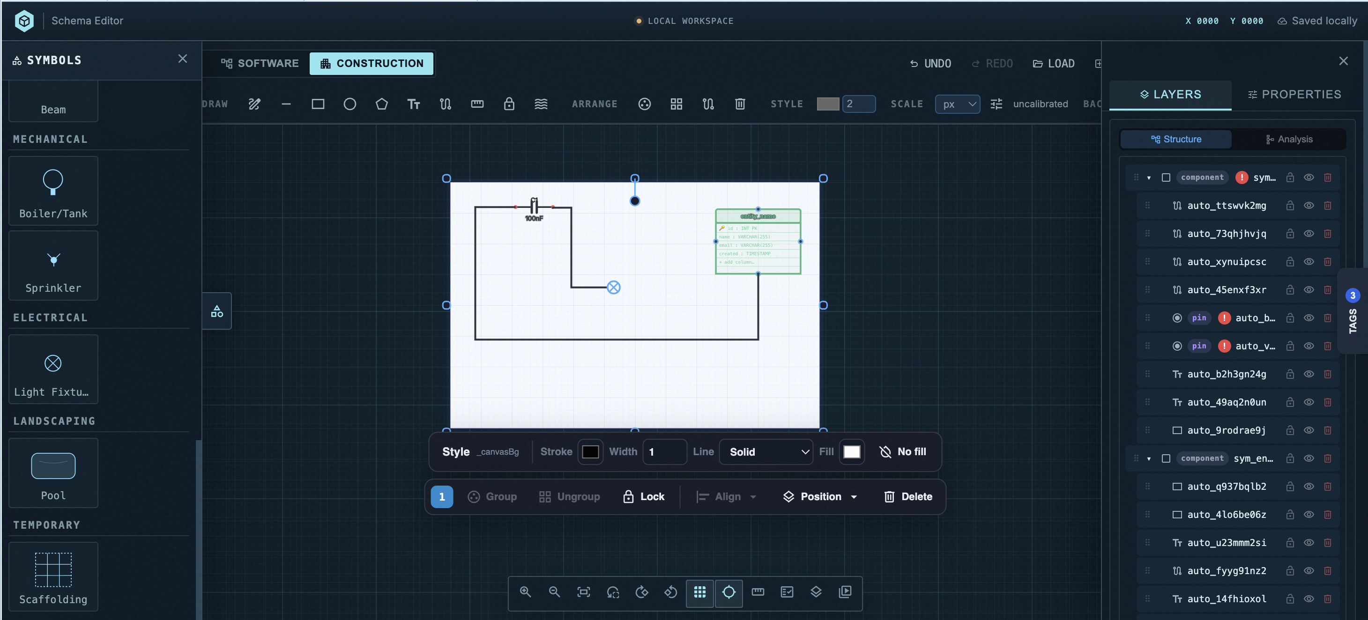Select the Boiler/Tank symbol
The height and width of the screenshot is (620, 1368).
pyautogui.click(x=53, y=192)
